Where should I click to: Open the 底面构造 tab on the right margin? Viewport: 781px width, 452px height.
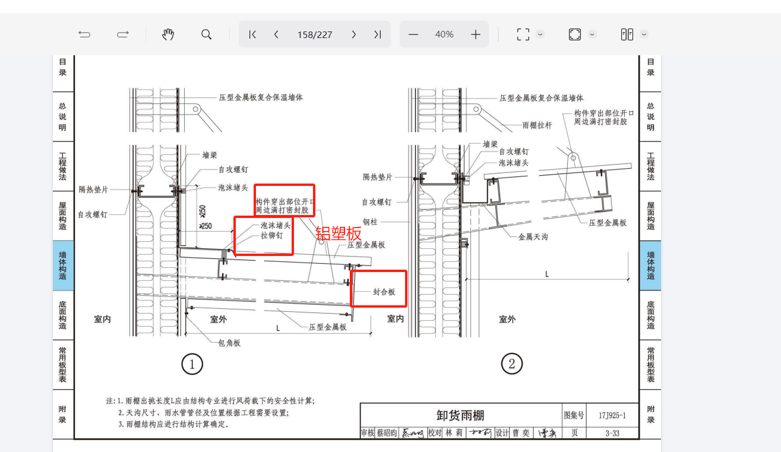pyautogui.click(x=650, y=315)
